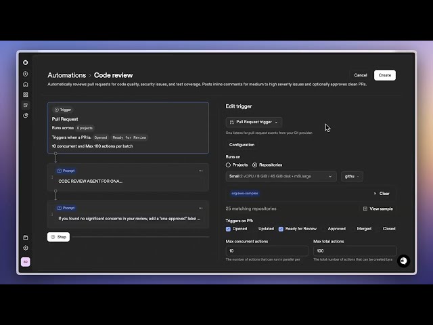Add a new Step
This screenshot has height=325, width=433.
58,237
